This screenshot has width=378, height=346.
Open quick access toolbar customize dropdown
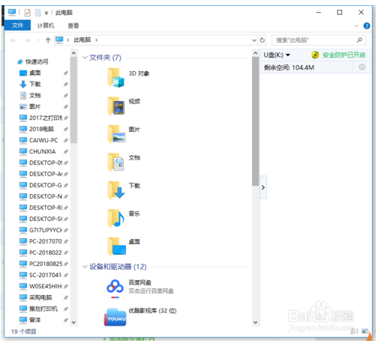tap(46, 13)
